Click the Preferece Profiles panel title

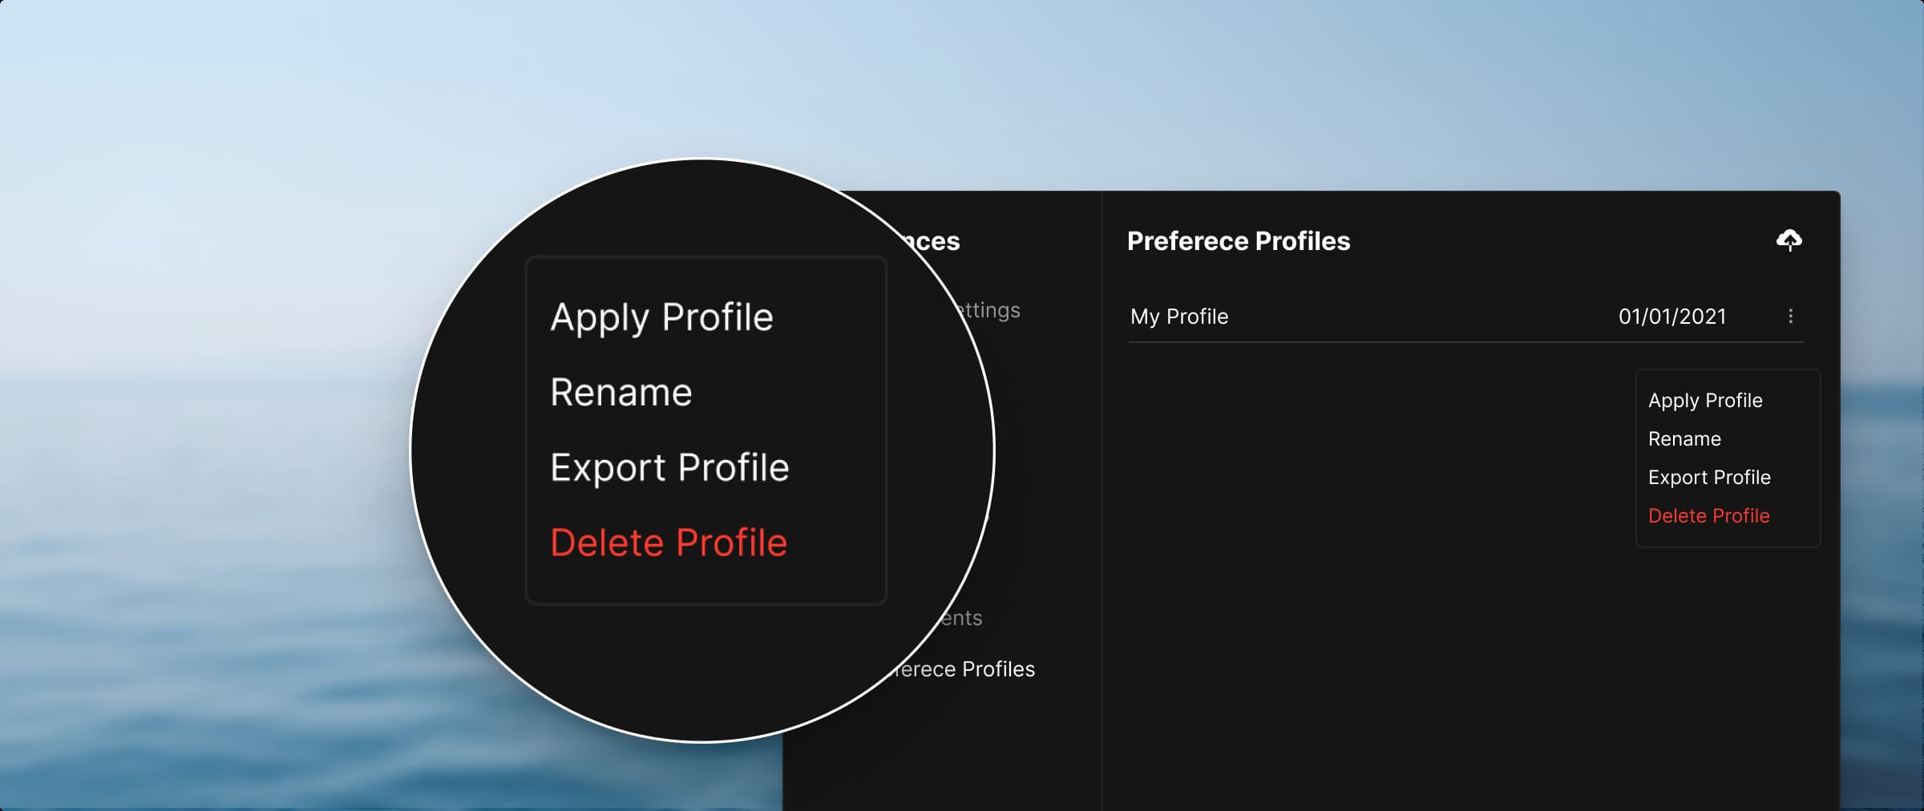(1239, 240)
